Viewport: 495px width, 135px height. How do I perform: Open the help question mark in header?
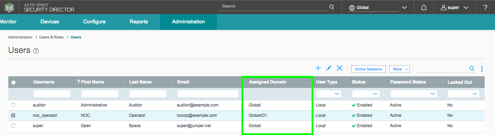point(485,7)
